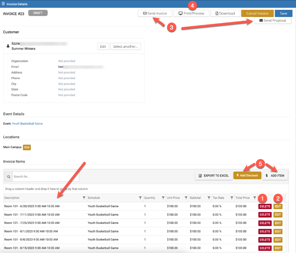Click the Cancel Invoice button
This screenshot has height=254, width=296.
pos(257,13)
